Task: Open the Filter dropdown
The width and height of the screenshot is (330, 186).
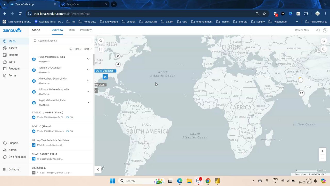Action: pyautogui.click(x=77, y=49)
